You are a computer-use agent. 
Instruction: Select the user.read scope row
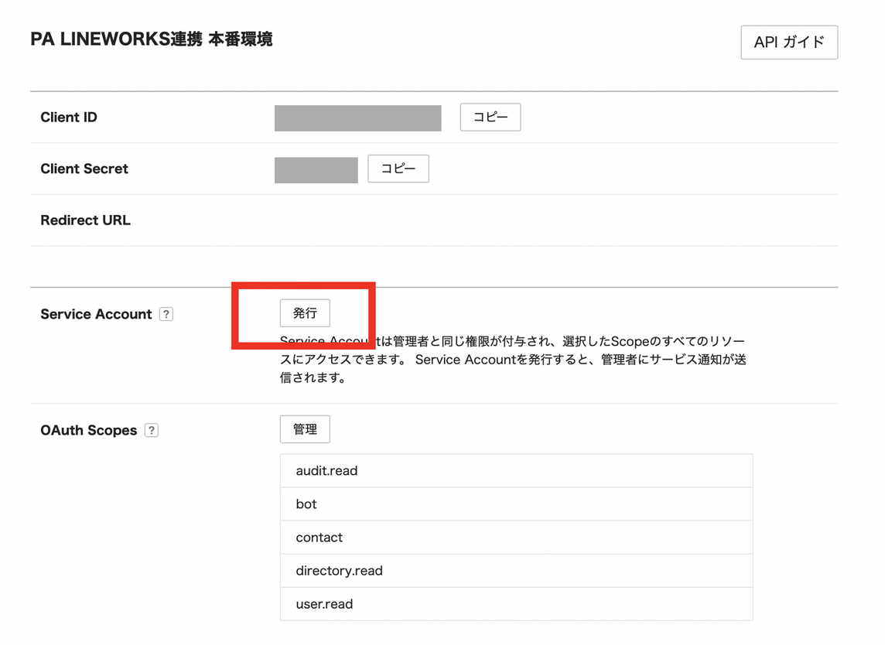(x=516, y=604)
